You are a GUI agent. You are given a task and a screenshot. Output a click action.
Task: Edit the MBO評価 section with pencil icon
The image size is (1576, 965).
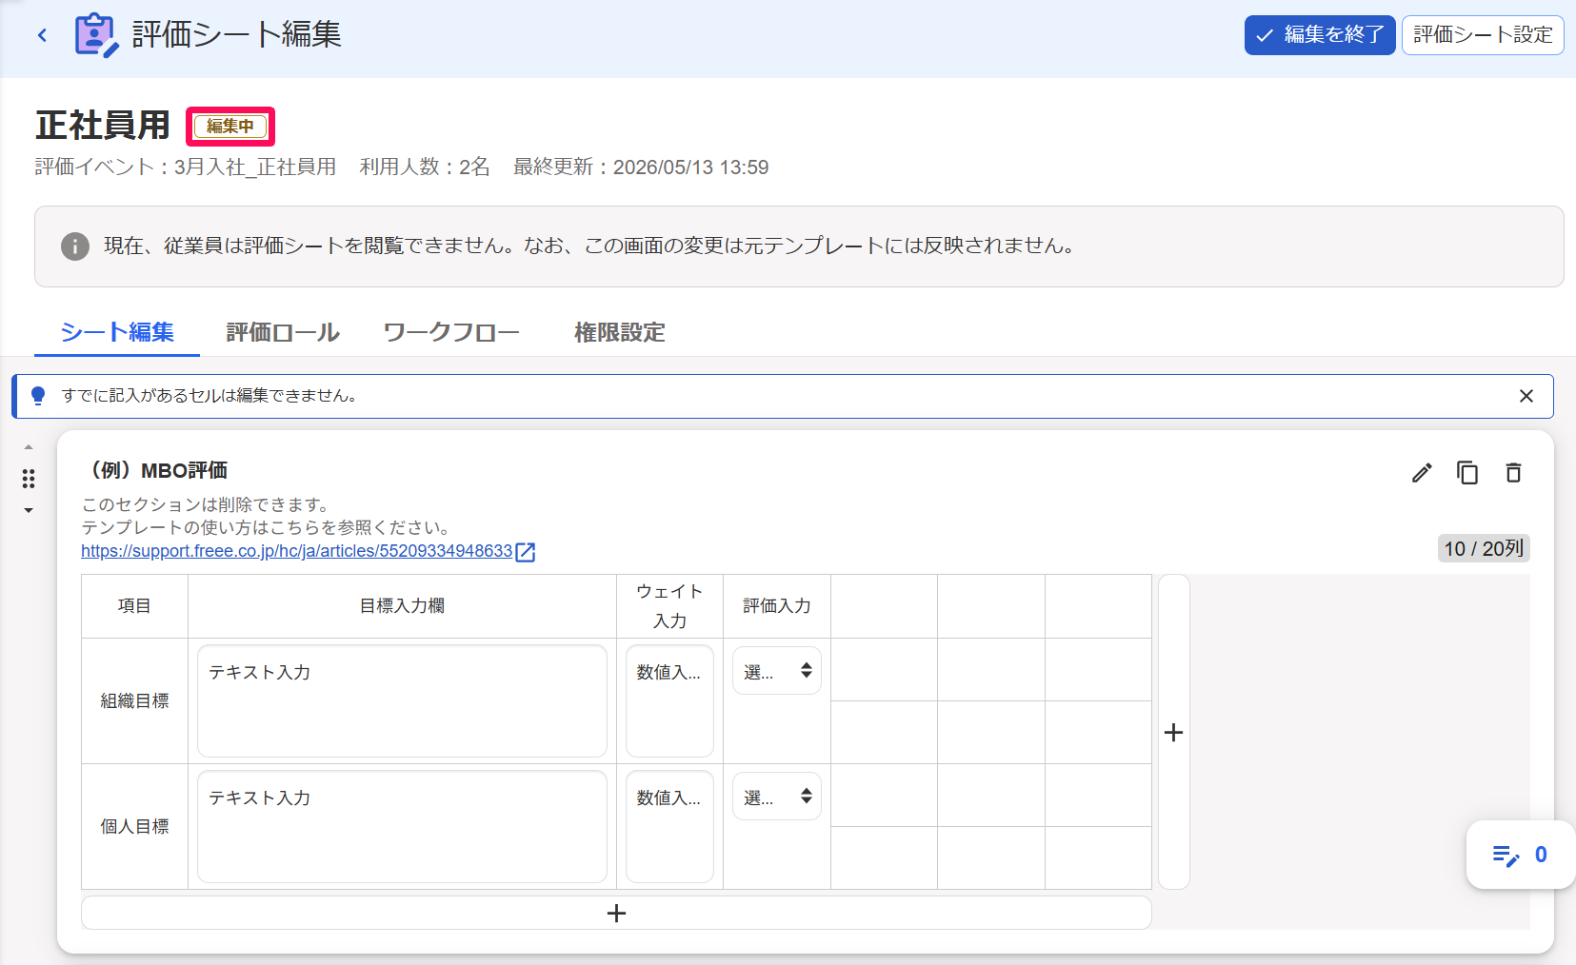tap(1422, 473)
